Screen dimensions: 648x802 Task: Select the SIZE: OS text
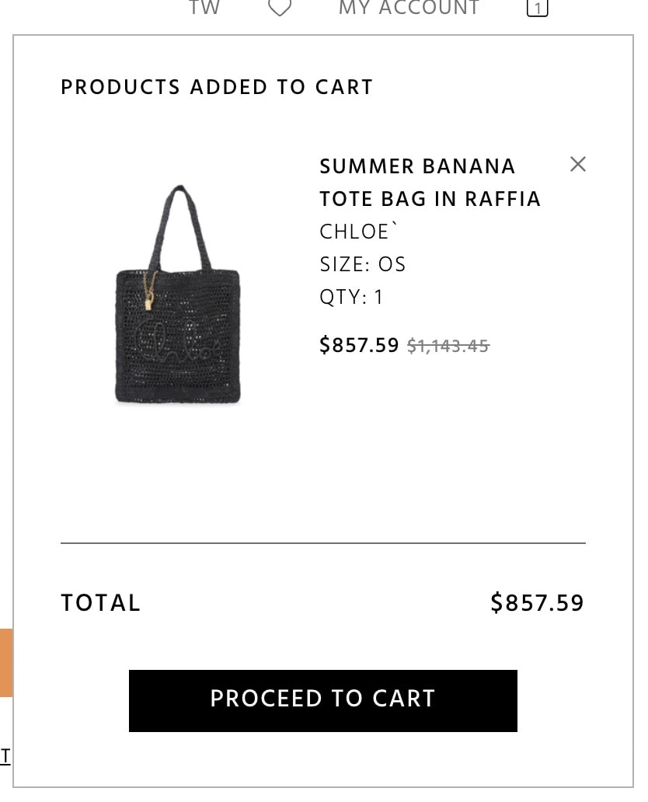point(363,264)
